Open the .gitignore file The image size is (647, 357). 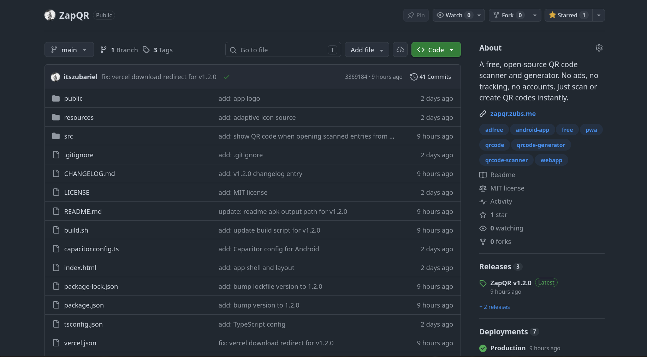click(x=79, y=155)
